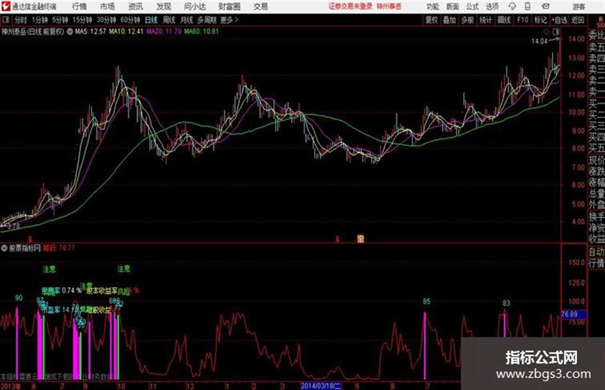Click the diamond icon at chart top-right

(546, 31)
